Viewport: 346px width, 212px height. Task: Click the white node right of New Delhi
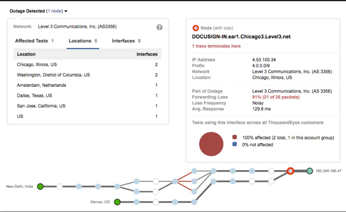[60, 187]
